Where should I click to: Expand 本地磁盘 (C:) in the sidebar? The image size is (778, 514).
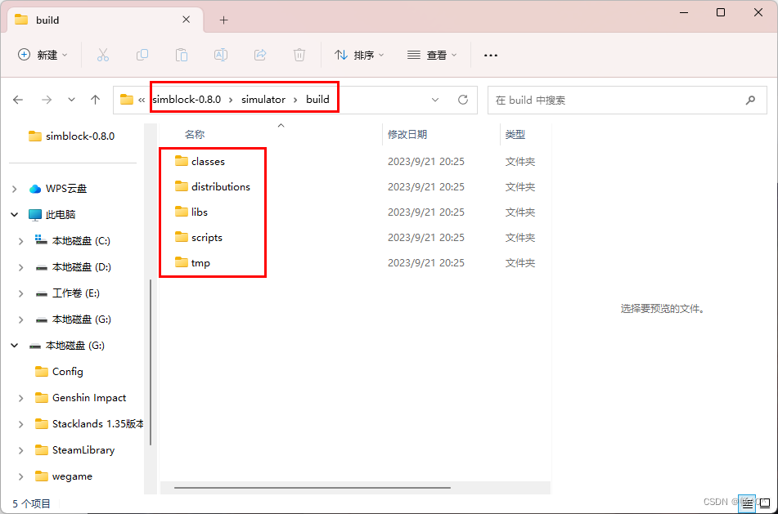[x=20, y=240]
